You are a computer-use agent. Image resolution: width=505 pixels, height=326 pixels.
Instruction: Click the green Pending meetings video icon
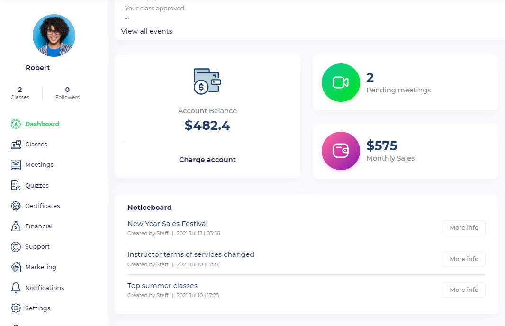341,82
